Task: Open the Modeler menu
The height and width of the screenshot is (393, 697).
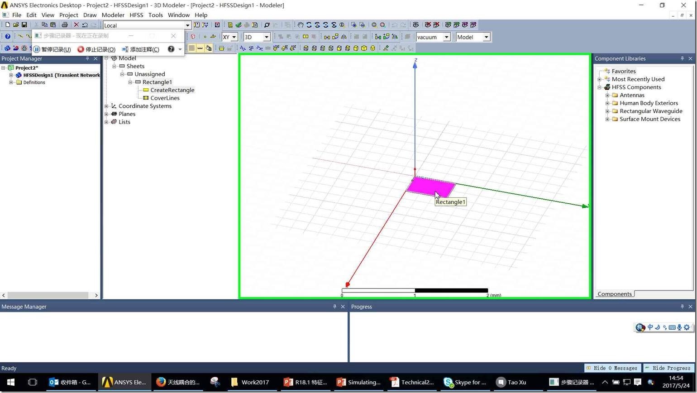Action: 113,15
